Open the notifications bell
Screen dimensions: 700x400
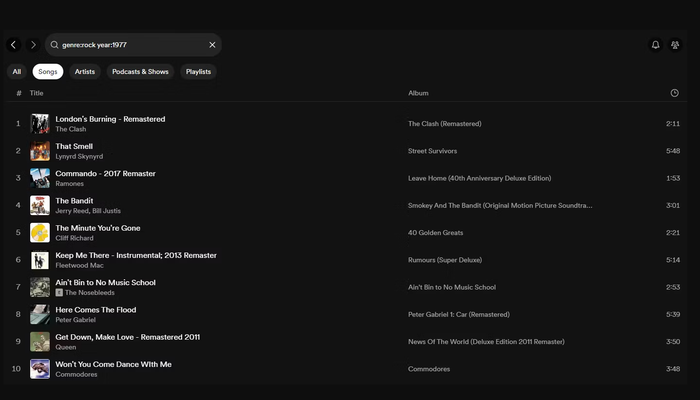[x=655, y=45]
